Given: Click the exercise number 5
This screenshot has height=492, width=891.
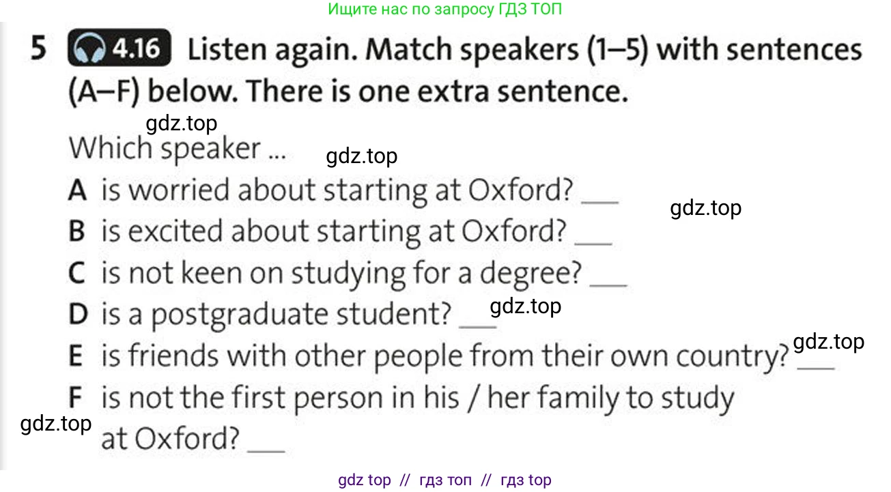Looking at the screenshot, I should click(x=39, y=50).
